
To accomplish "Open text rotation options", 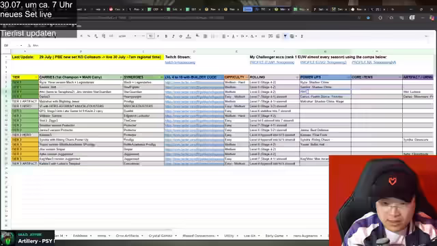I will (253, 36).
